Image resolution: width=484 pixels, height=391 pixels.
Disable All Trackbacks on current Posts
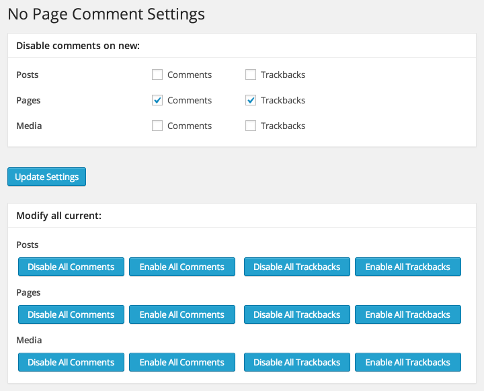pyautogui.click(x=296, y=267)
